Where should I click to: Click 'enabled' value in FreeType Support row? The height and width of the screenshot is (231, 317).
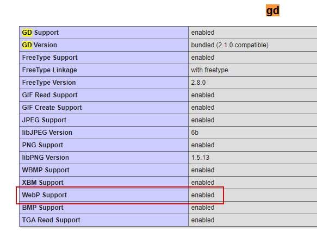pyautogui.click(x=203, y=58)
